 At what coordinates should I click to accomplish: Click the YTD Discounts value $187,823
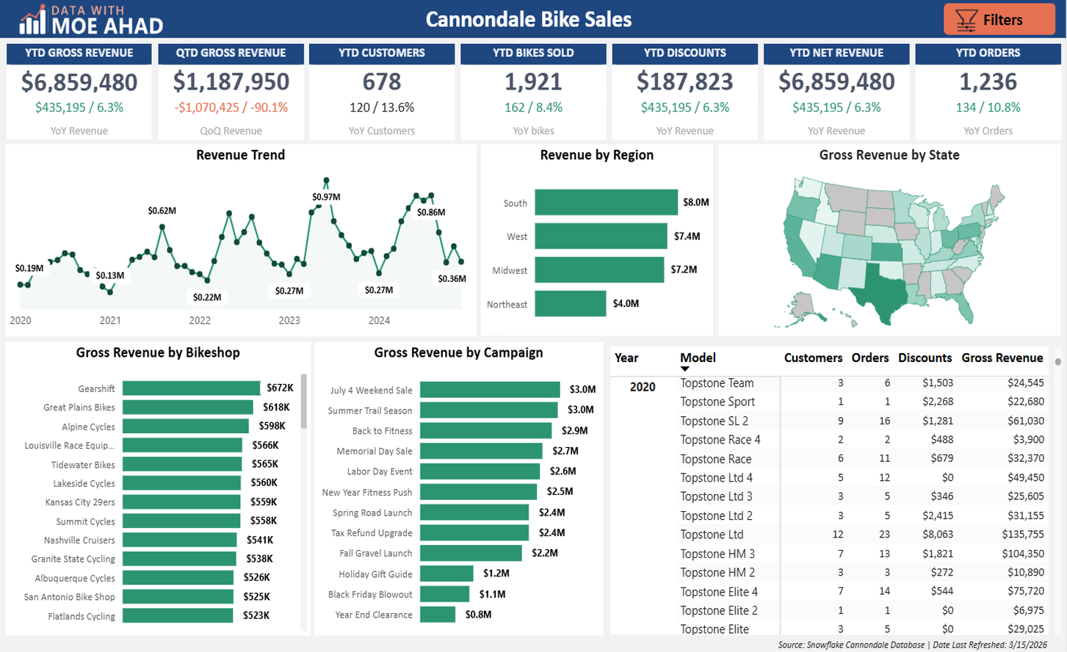tap(685, 82)
